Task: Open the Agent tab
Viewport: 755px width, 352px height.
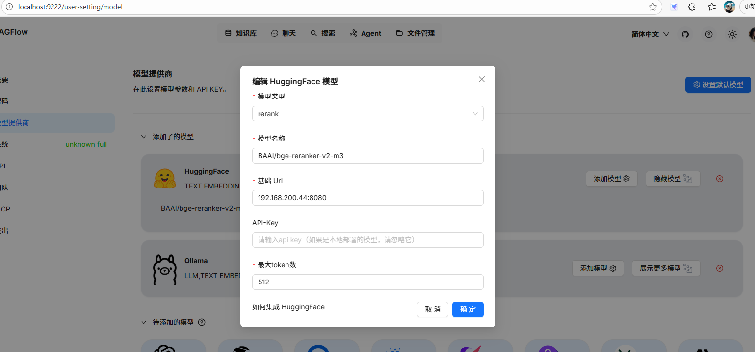Action: (365, 33)
